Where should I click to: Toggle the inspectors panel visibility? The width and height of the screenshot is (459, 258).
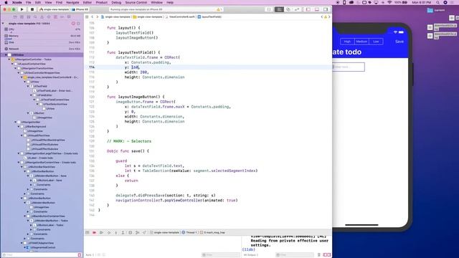[326, 9]
